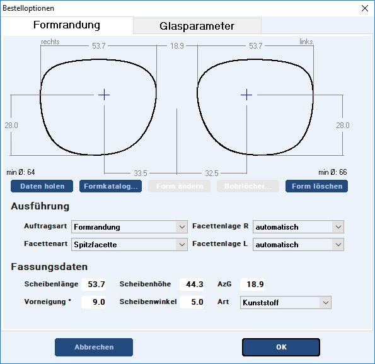Click the Daten holen button

click(42, 186)
